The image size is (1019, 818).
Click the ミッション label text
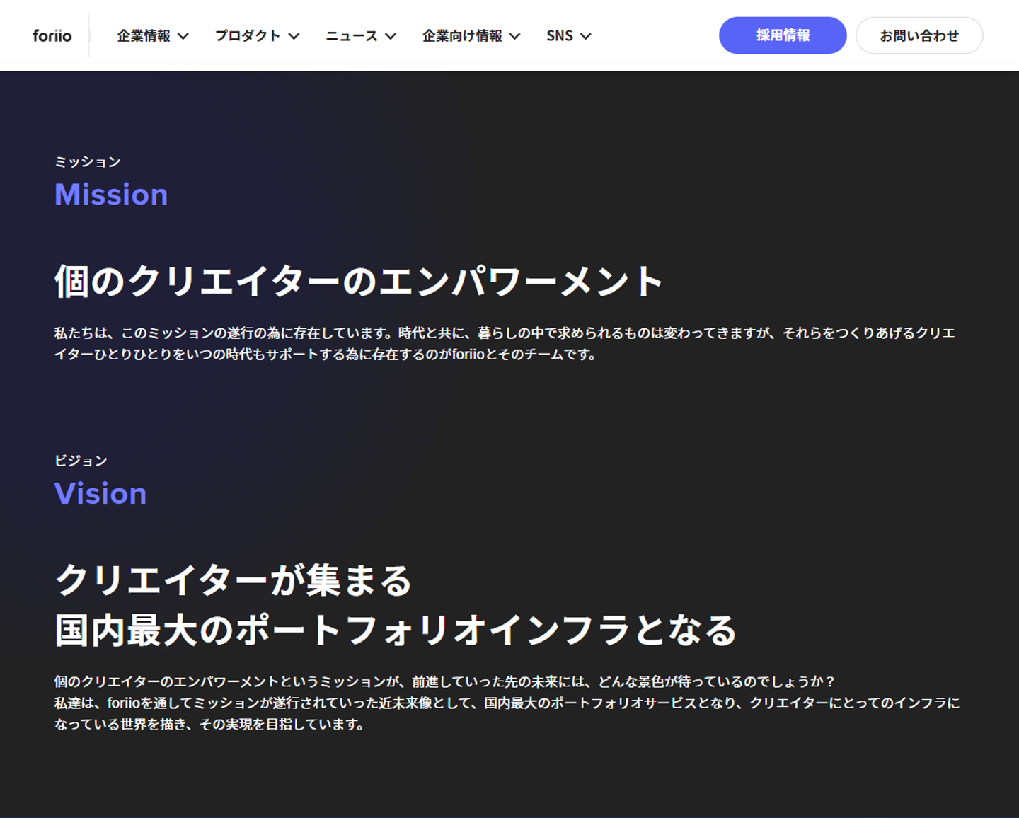point(88,161)
